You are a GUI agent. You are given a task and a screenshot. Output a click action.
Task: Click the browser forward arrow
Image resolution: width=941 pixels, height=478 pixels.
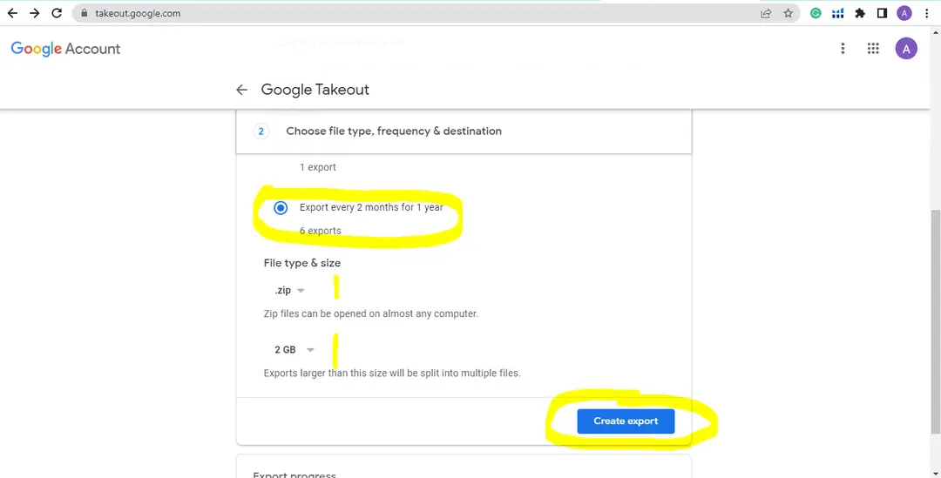(x=34, y=12)
